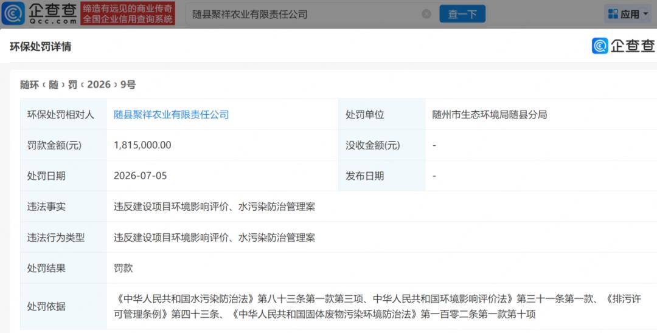Open the 随县聚祥农业有限责任公司 company link

pos(172,115)
